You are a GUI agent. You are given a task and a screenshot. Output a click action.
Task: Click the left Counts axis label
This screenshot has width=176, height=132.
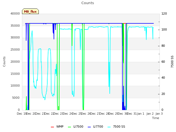[4, 62]
